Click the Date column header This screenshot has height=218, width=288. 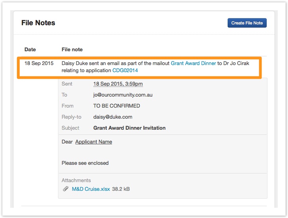(30, 49)
